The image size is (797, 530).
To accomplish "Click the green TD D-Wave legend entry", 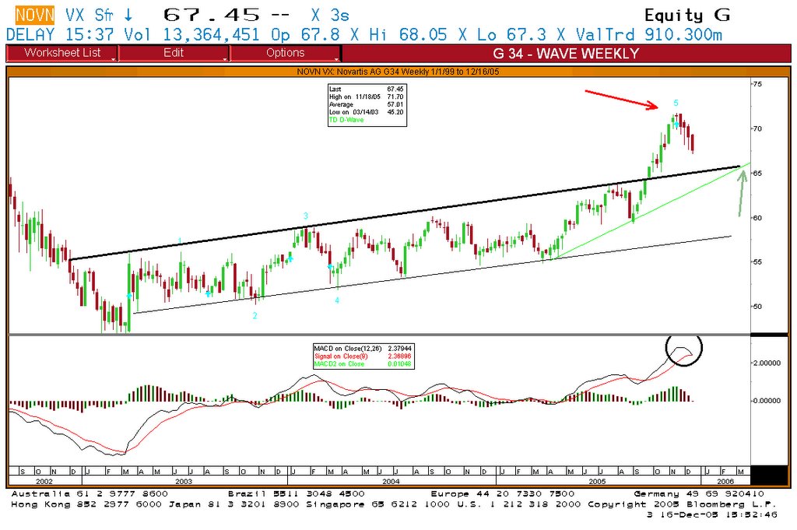I will coord(346,120).
